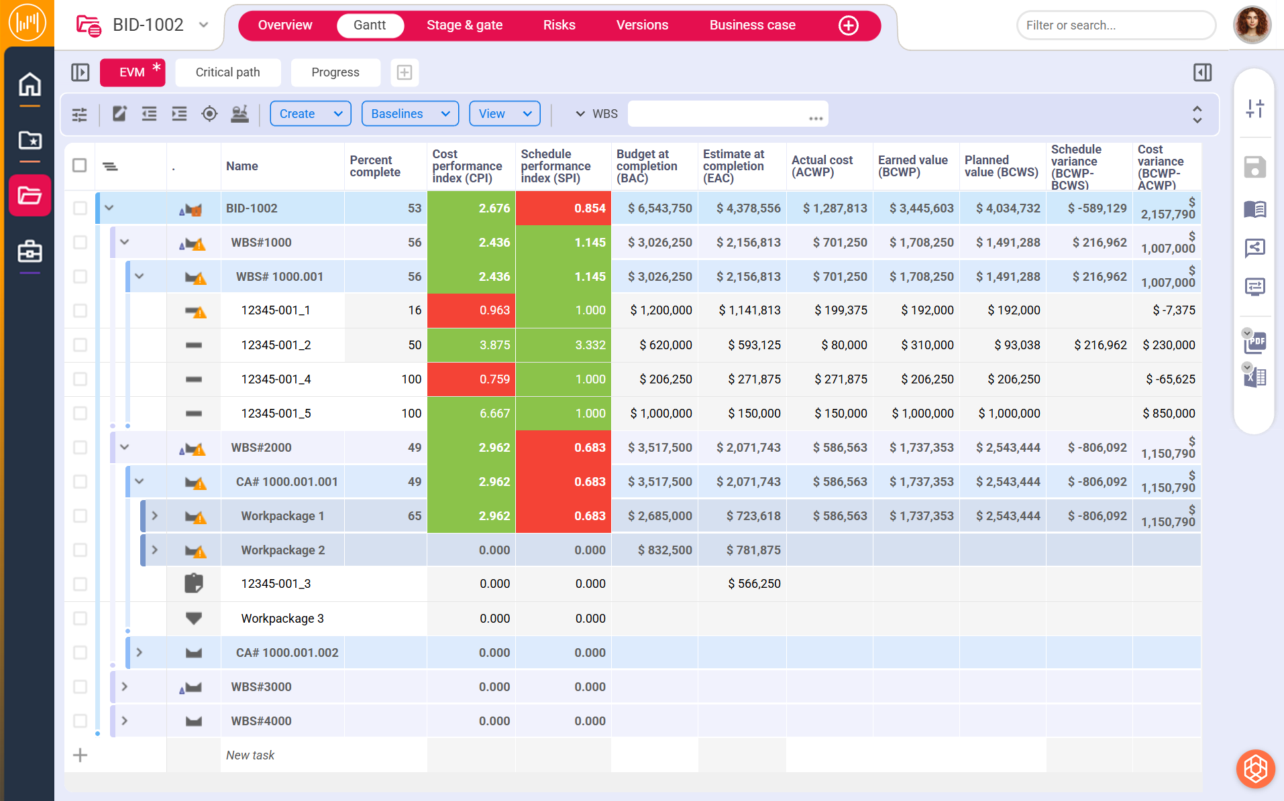Expand the WBS#3000 row

125,687
